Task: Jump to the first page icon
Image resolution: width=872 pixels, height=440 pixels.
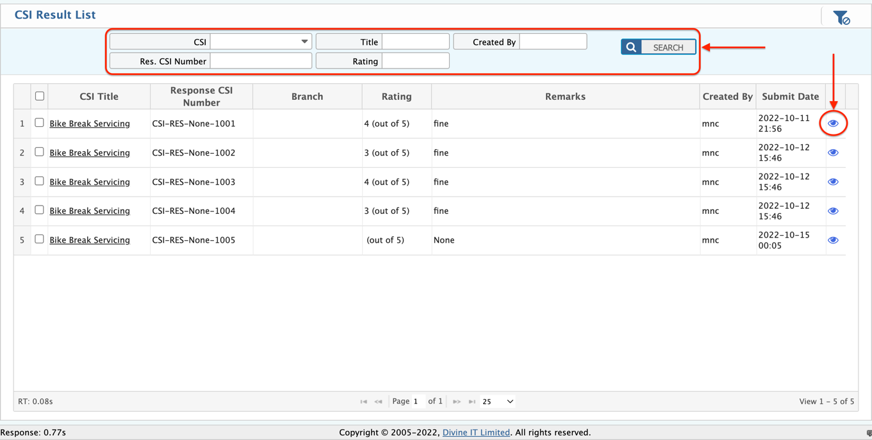Action: tap(365, 401)
